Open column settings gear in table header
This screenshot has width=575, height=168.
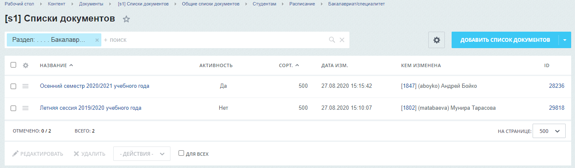click(25, 65)
